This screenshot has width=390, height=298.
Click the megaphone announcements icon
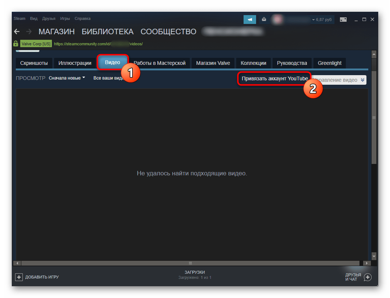coord(250,19)
